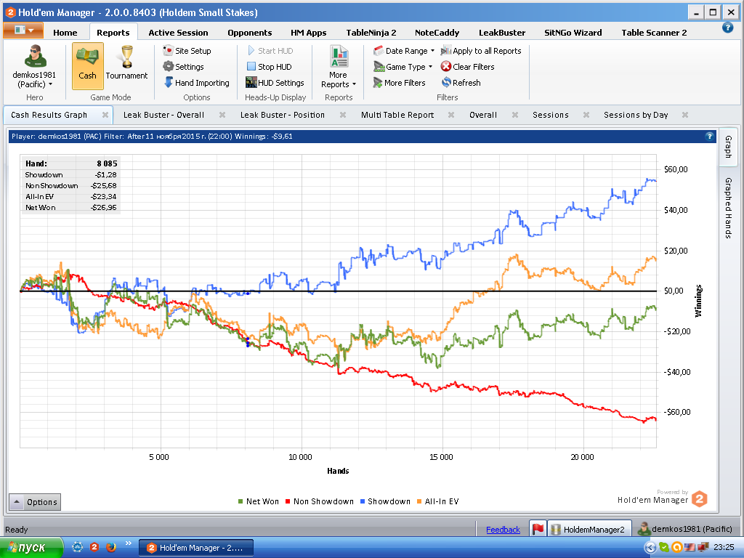Open the SitNGo Wizard tab
Image resolution: width=744 pixels, height=558 pixels.
pos(573,33)
